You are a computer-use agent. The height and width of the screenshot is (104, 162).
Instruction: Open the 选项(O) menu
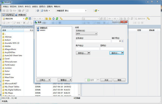click(x=42, y=6)
